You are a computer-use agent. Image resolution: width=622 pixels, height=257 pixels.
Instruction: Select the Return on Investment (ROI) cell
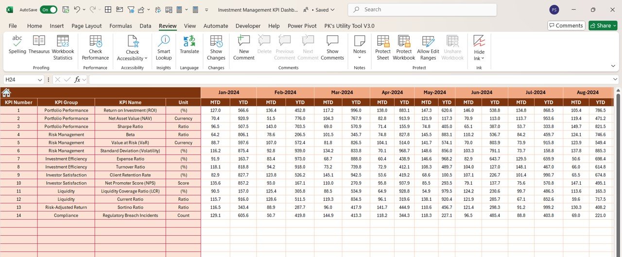(130, 110)
